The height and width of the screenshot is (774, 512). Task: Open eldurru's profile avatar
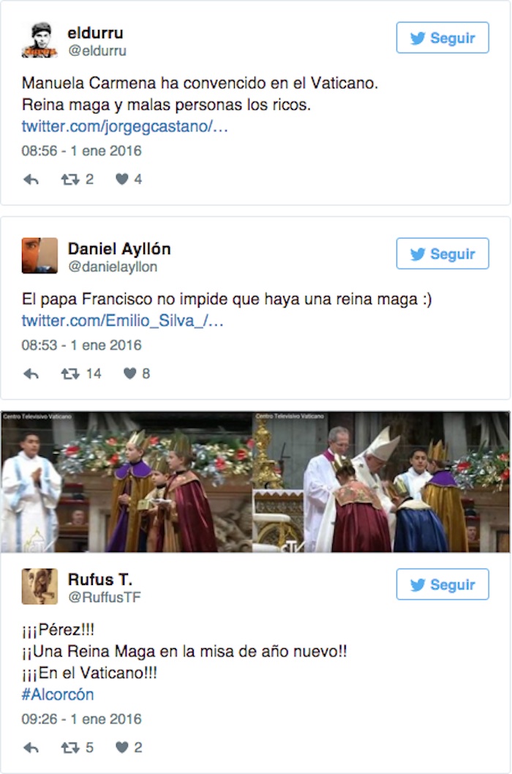point(39,40)
